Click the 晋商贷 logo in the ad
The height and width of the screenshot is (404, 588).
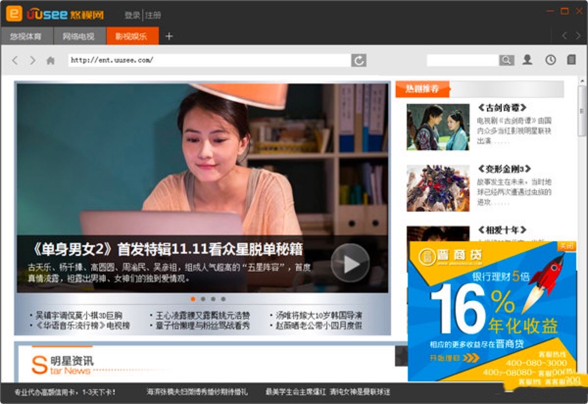coord(450,256)
